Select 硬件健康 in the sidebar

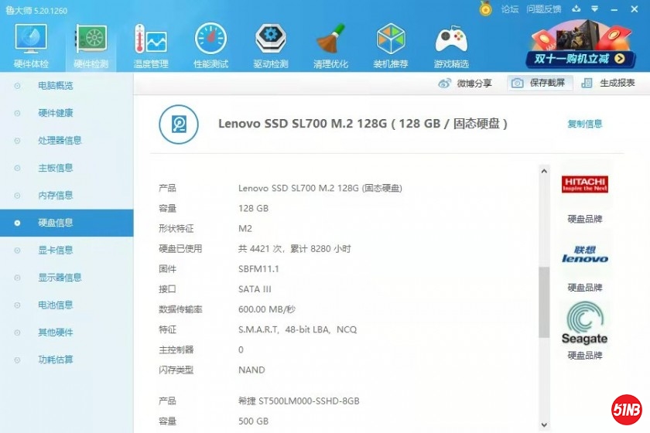[x=67, y=113]
